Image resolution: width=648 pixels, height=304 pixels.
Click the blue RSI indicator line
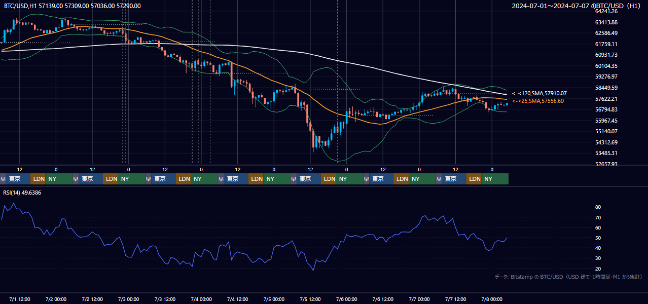(x=254, y=258)
